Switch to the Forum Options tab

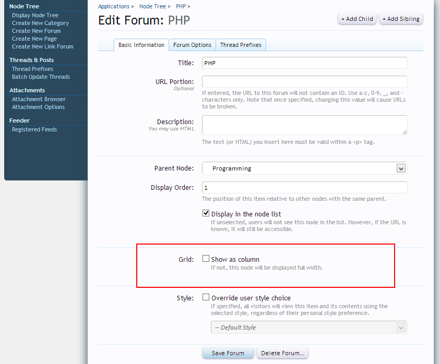(192, 45)
